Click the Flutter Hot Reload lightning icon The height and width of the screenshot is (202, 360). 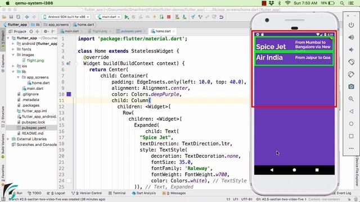coord(155,17)
